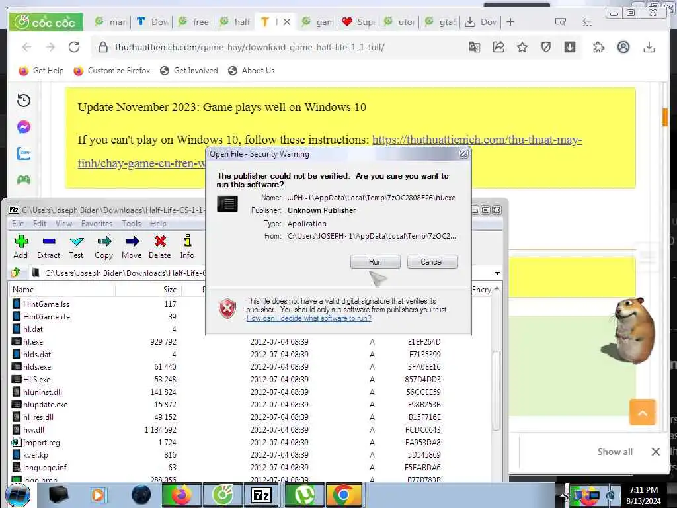The height and width of the screenshot is (508, 677).
Task: Open a new browser tab
Action: pos(510,22)
